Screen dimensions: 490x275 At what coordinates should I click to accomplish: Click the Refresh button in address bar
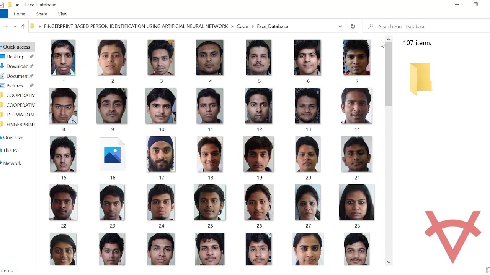click(x=353, y=26)
